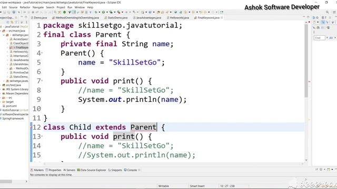Click the Smart Insert status entry
The image size is (337, 189).
click(197, 186)
